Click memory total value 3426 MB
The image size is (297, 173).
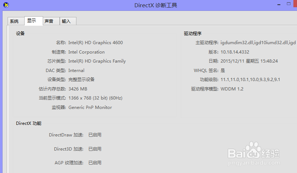[78, 89]
